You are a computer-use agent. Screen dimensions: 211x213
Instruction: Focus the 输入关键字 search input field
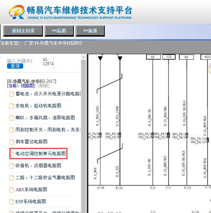(19, 61)
